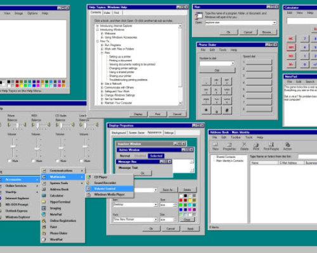317x253 pixels.
Task: Click Apply in Display Properties
Action: 190,228
